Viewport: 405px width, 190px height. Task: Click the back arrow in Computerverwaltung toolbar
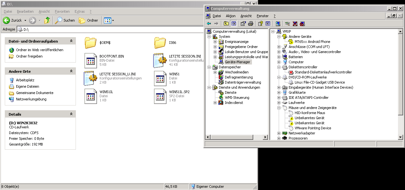[x=209, y=24]
